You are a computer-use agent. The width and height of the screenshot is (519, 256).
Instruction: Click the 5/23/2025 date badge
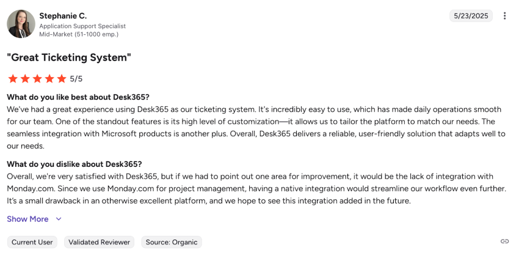[471, 16]
